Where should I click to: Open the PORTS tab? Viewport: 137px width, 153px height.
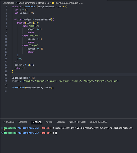pyautogui.click(x=49, y=122)
